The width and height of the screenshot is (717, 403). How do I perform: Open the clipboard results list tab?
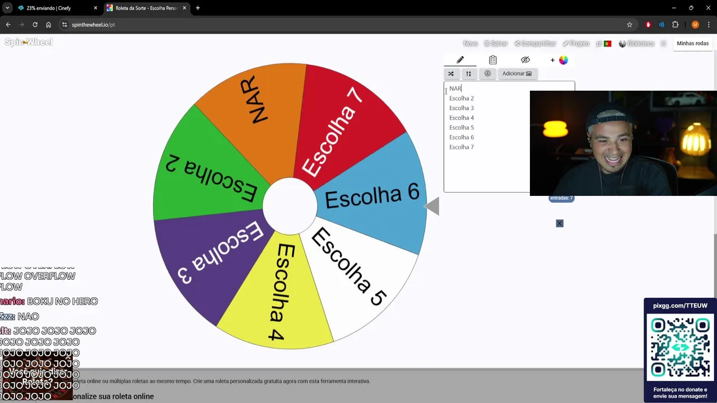point(493,60)
